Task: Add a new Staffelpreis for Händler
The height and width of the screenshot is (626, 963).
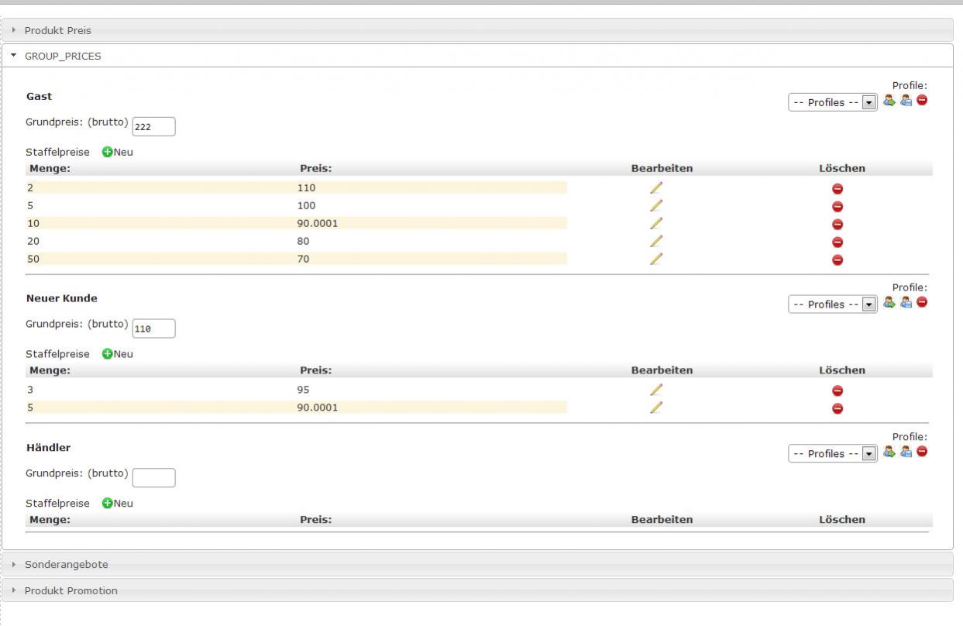Action: (118, 503)
